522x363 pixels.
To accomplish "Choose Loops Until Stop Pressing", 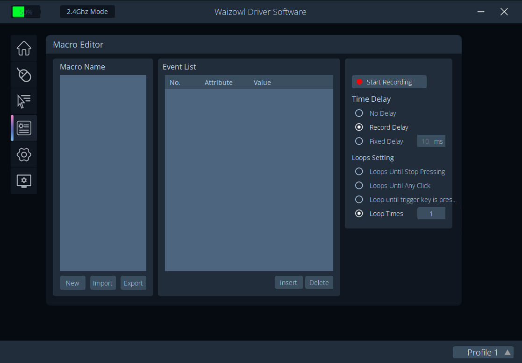I will pyautogui.click(x=400, y=172).
